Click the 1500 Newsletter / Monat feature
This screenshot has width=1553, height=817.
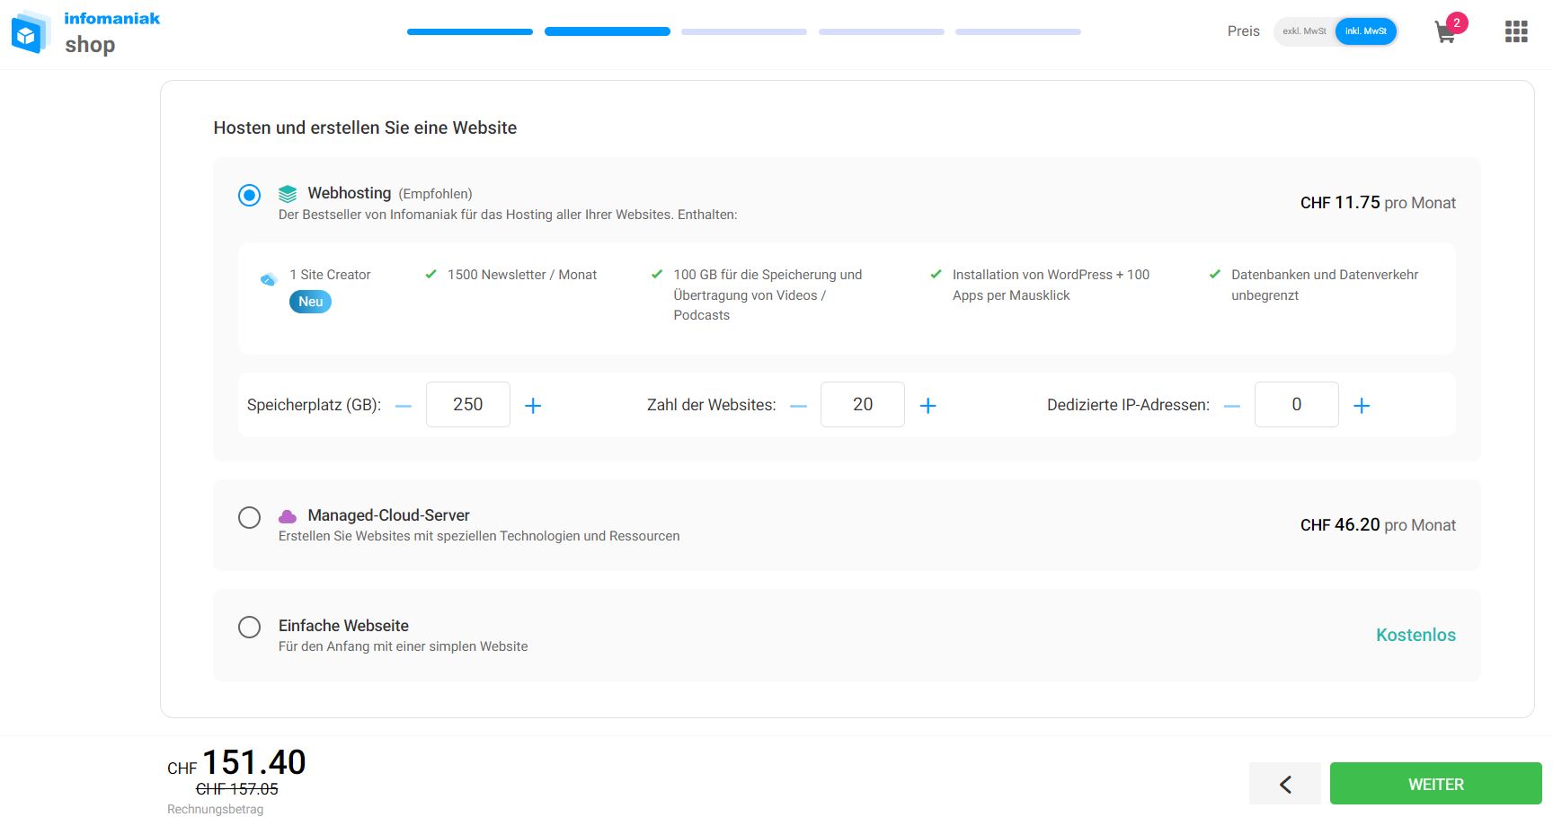pyautogui.click(x=522, y=275)
